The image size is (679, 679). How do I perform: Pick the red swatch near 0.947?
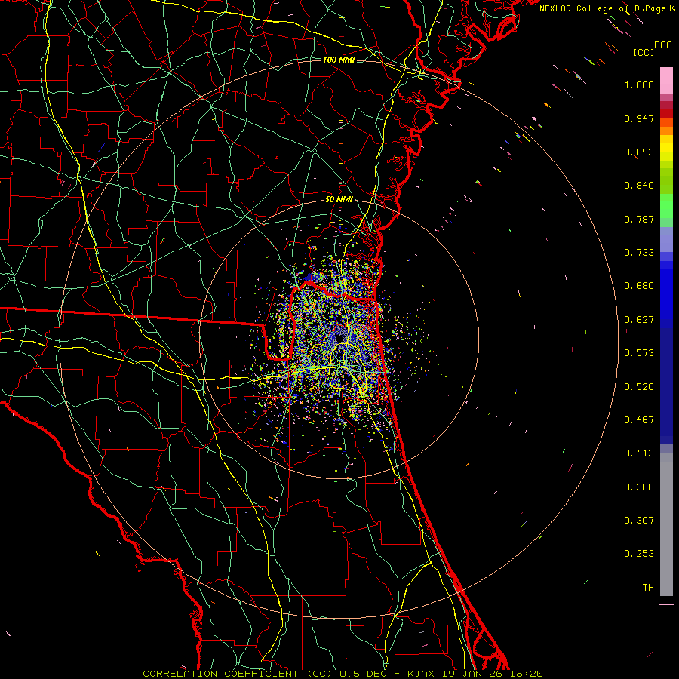666,113
